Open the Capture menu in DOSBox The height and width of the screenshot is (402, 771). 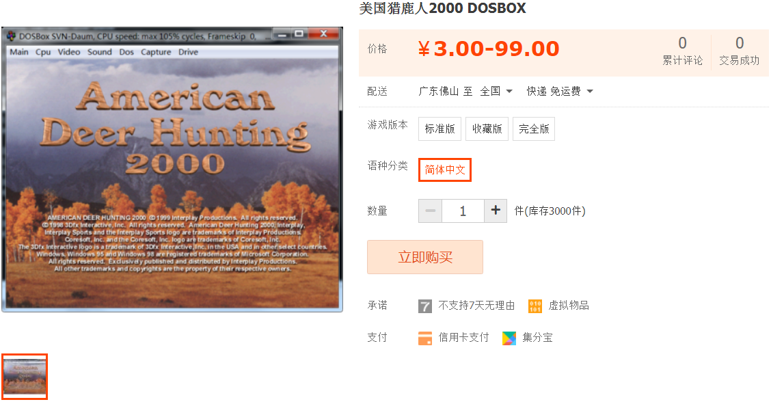coord(156,52)
